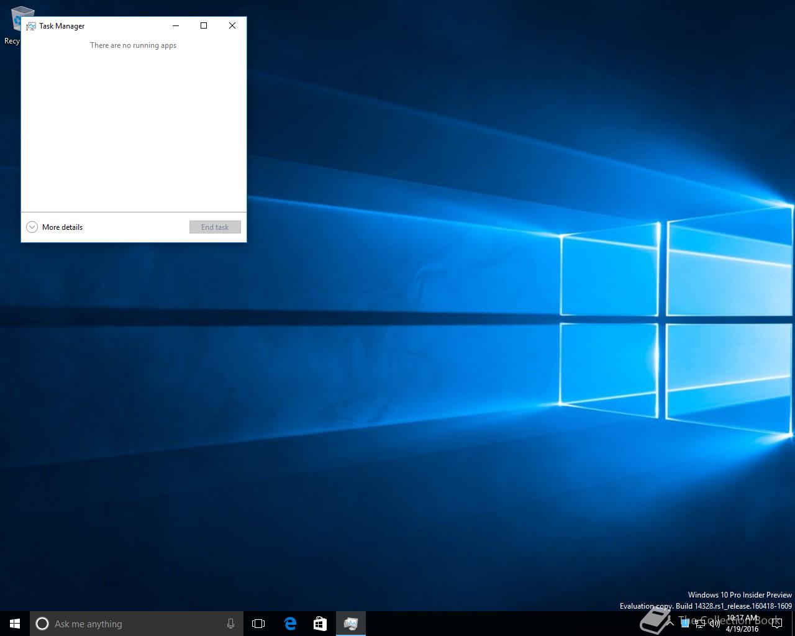The image size is (795, 636).
Task: Close the Task Manager window
Action: [232, 25]
